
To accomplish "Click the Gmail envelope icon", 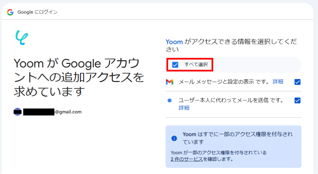I will [x=169, y=82].
